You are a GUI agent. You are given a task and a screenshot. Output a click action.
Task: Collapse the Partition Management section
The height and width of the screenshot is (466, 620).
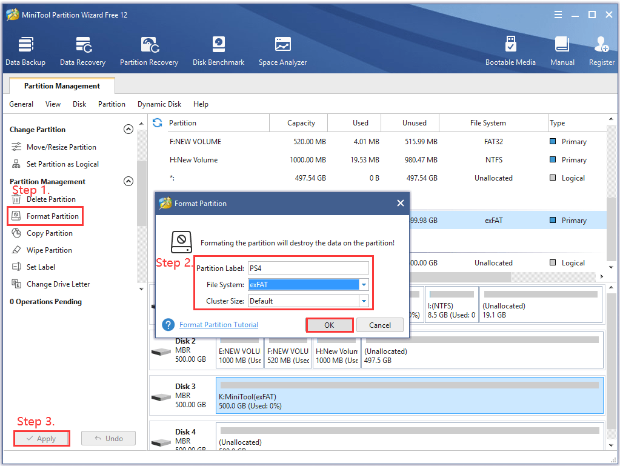[x=128, y=181]
